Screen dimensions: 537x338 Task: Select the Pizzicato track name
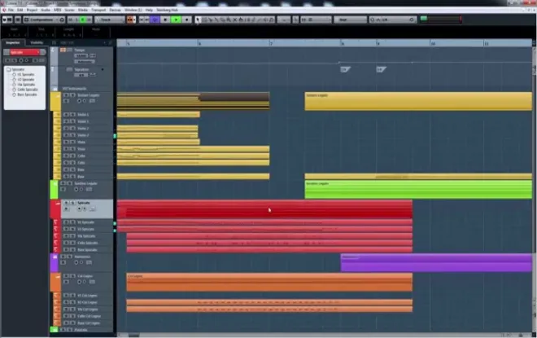click(81, 330)
